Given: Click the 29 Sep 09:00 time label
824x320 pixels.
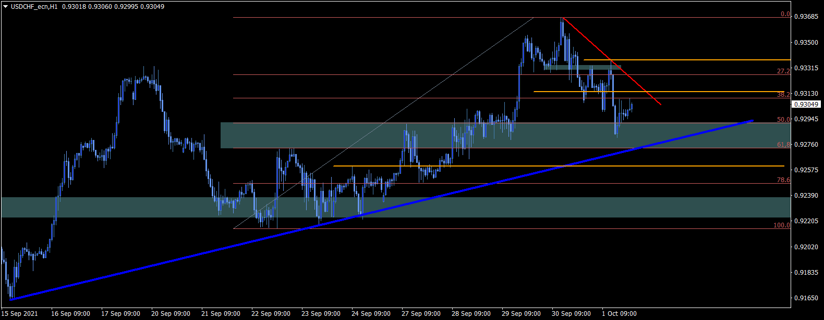Looking at the screenshot, I should pyautogui.click(x=521, y=314).
